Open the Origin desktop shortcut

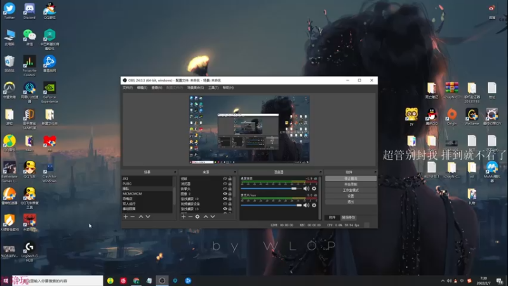click(x=451, y=117)
